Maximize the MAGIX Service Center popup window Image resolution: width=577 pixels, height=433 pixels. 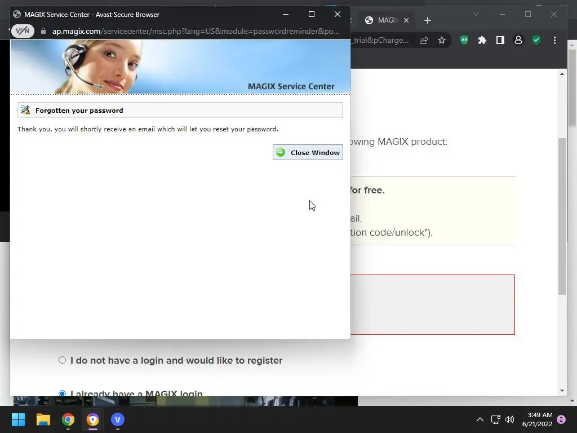(x=311, y=14)
